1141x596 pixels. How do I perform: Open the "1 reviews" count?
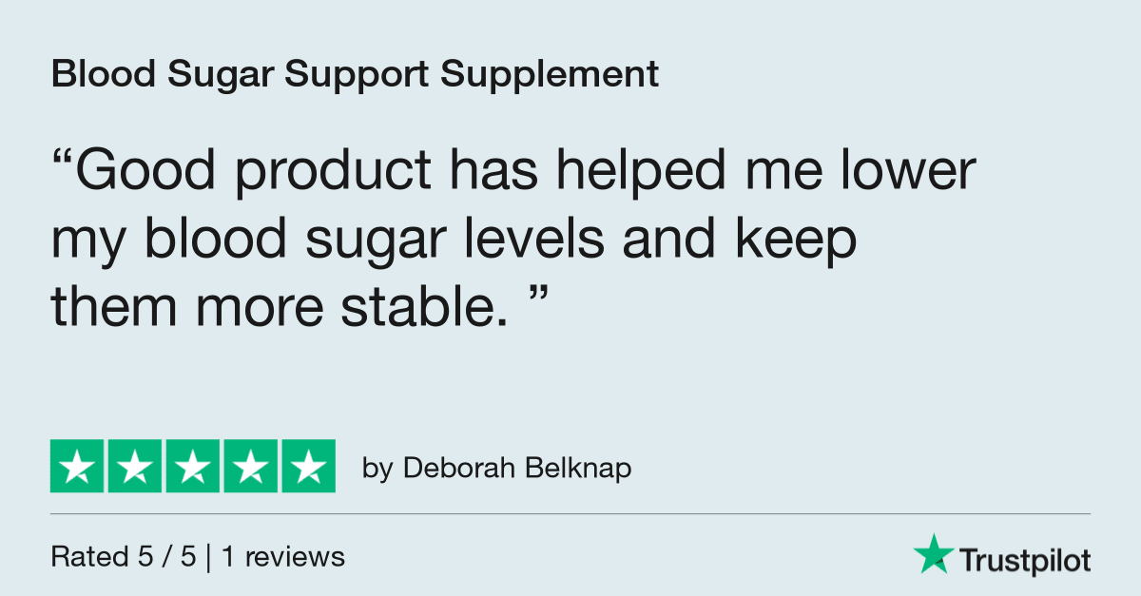[283, 557]
